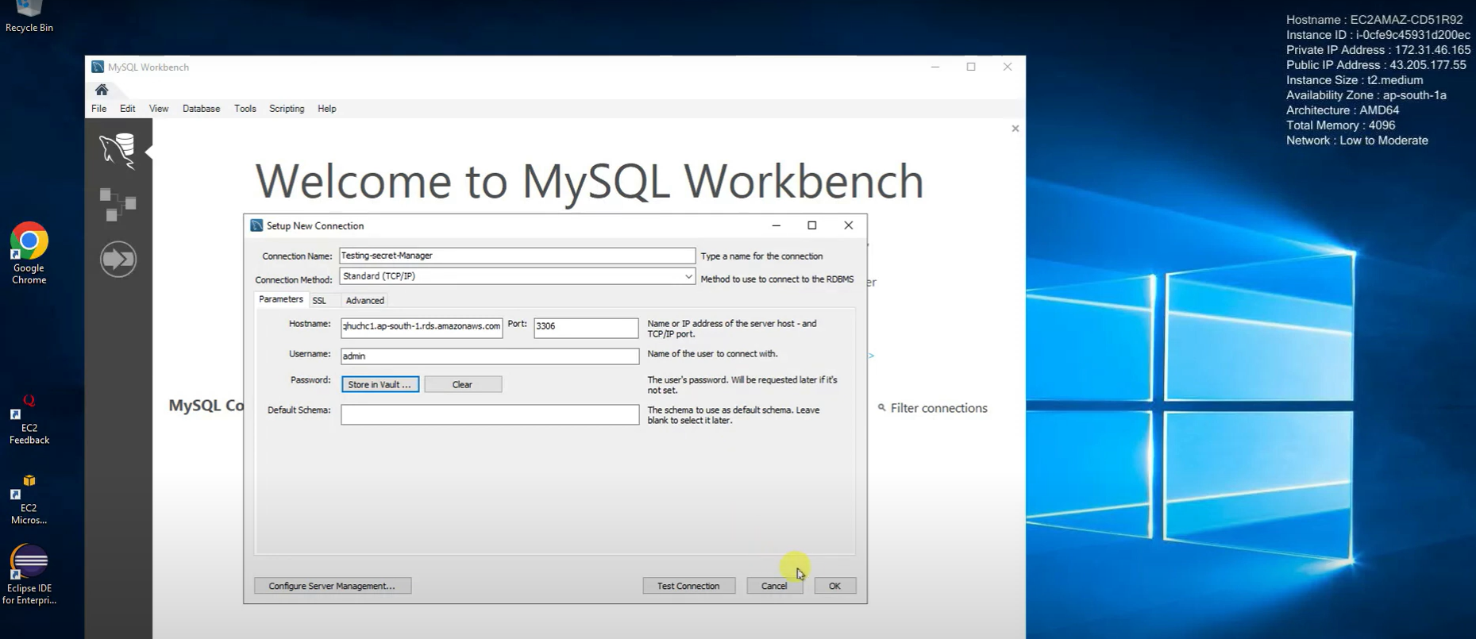Viewport: 1476px width, 639px height.
Task: Click the Username field containing admin
Action: [x=490, y=356]
